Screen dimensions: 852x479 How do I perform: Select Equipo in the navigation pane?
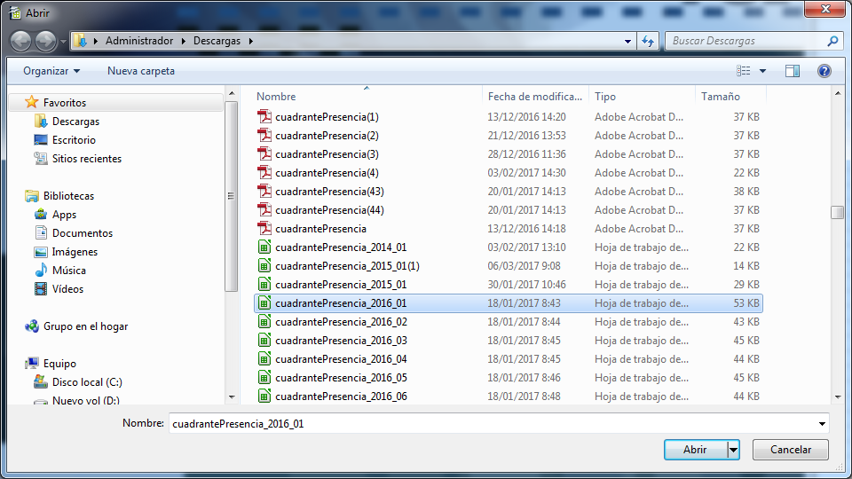59,364
